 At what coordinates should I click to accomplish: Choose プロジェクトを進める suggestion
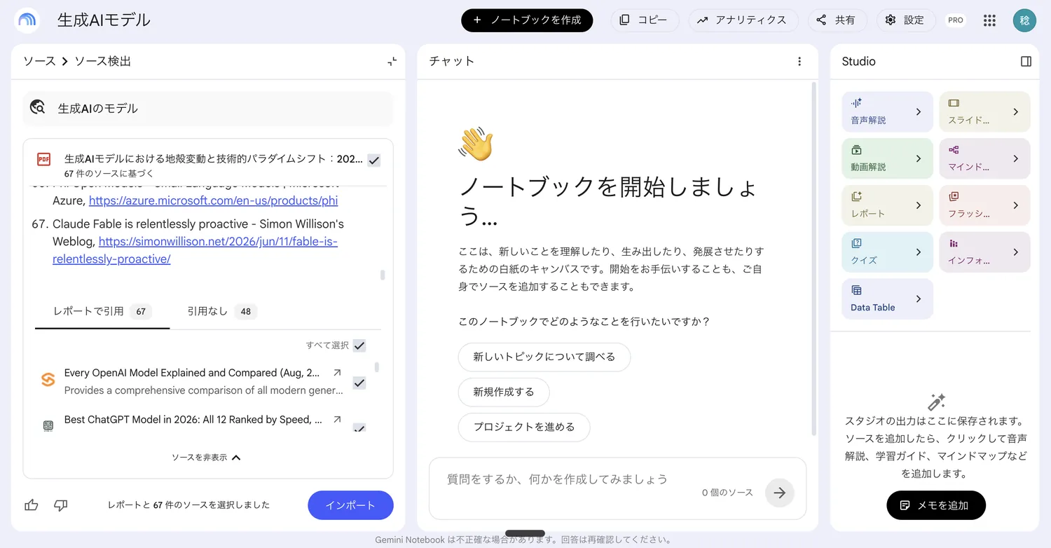tap(524, 427)
